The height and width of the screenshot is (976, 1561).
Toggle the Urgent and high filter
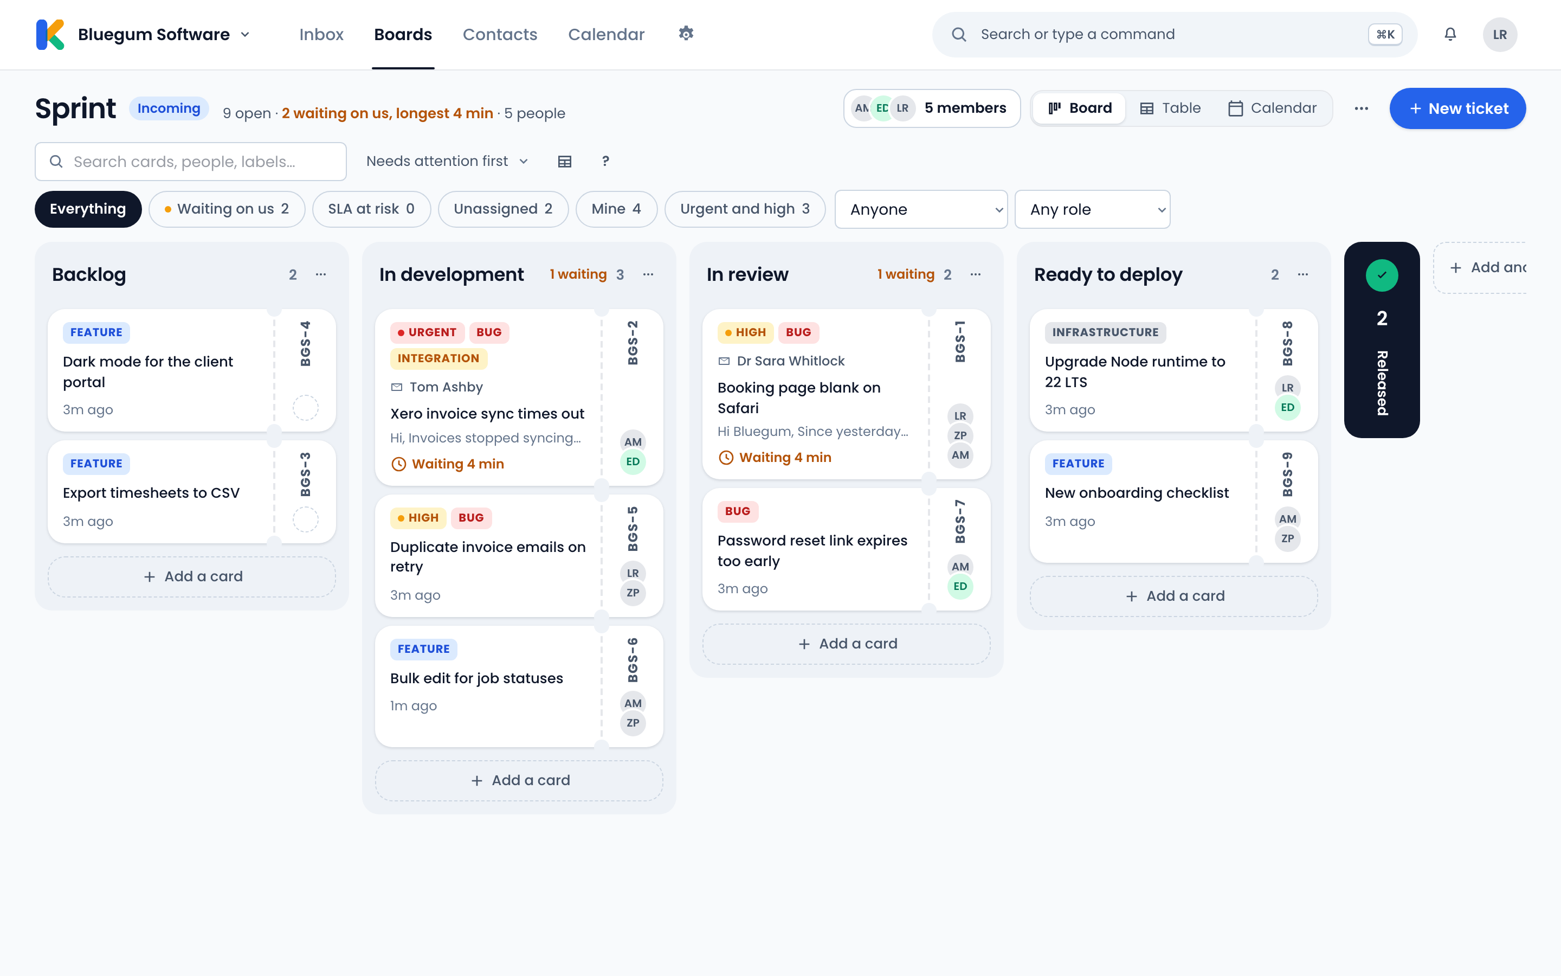coord(745,209)
